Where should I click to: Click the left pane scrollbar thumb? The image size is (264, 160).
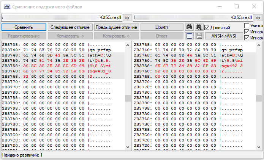pyautogui.click(x=128, y=98)
